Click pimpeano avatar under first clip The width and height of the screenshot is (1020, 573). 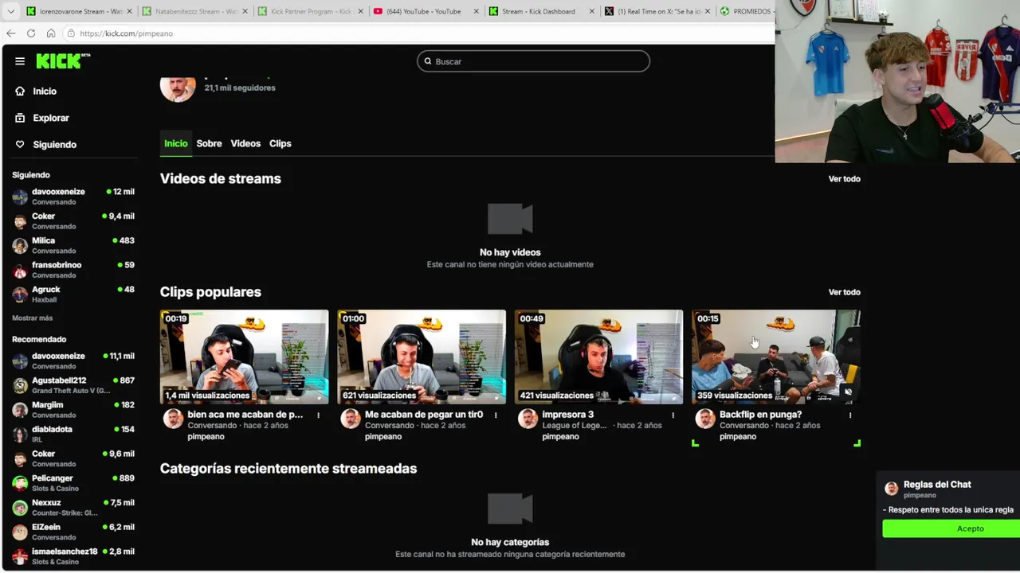(x=173, y=419)
